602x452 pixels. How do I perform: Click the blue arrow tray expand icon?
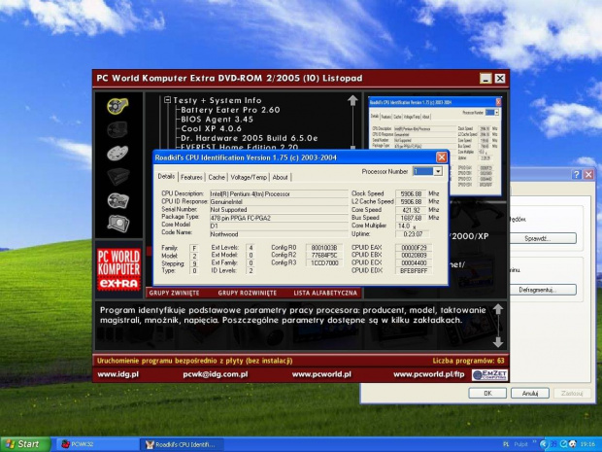coord(544,444)
